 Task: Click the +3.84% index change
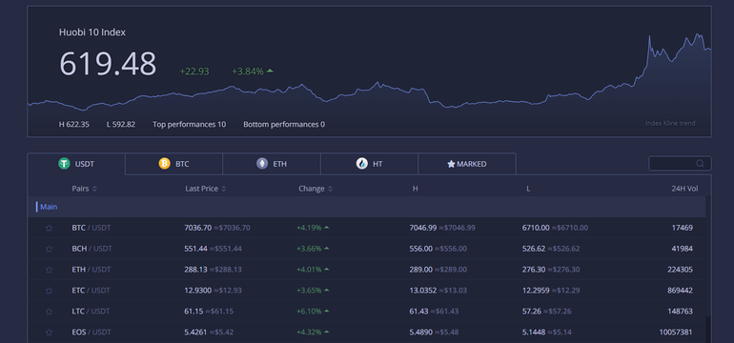[x=253, y=71]
